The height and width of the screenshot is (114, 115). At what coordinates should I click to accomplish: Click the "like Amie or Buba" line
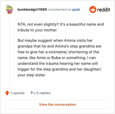57,58
